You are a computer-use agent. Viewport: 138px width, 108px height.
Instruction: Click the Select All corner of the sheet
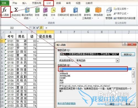coord(2,32)
